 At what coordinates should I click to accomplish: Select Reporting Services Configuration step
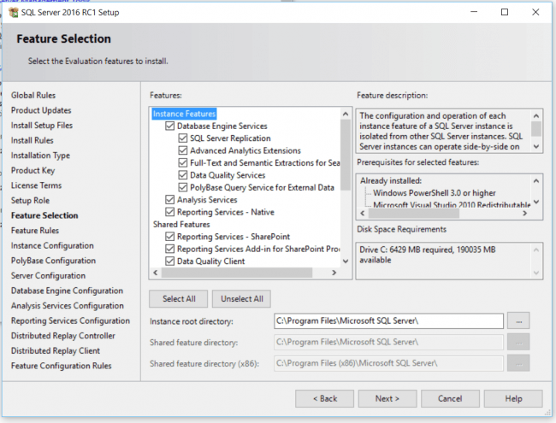[x=70, y=320]
